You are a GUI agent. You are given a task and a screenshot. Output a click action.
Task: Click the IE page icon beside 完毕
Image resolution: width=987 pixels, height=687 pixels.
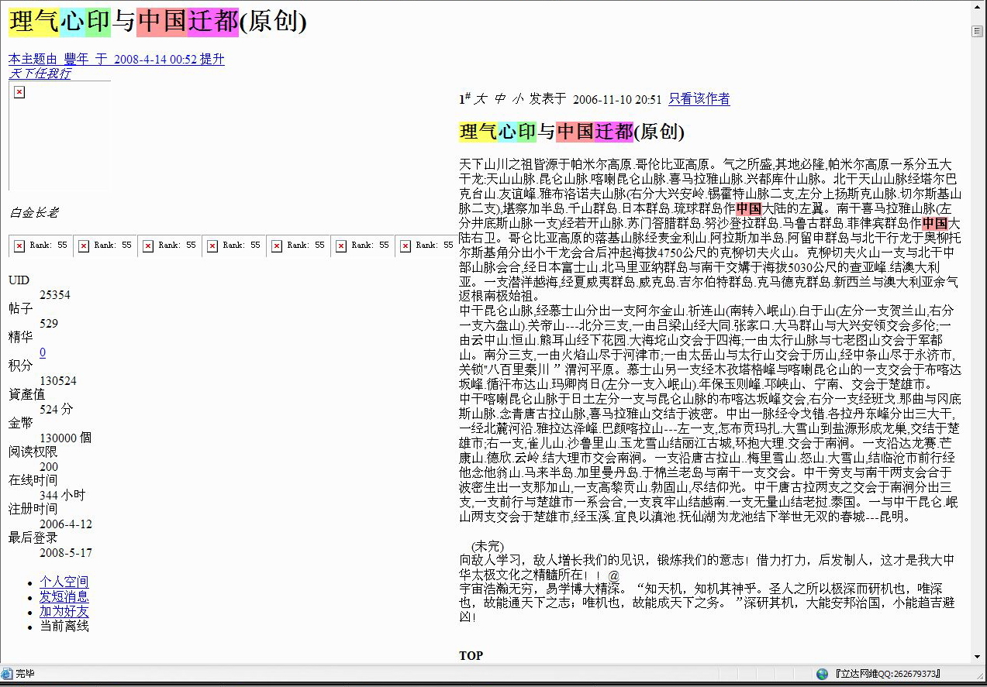[7, 674]
